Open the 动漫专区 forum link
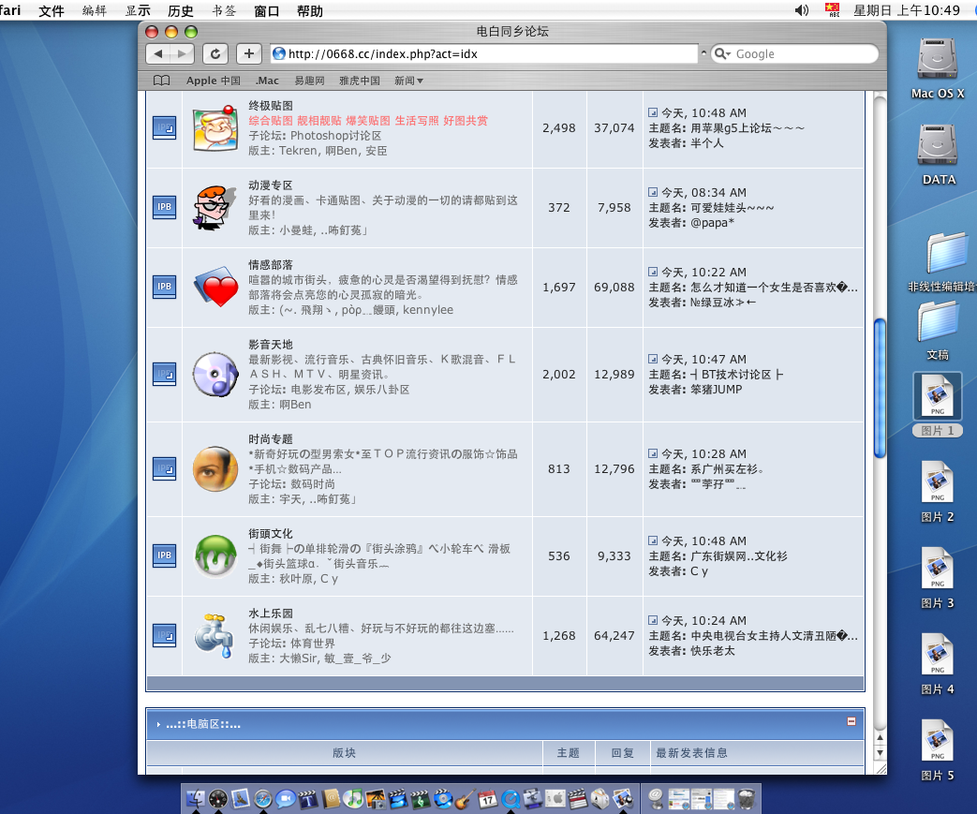Viewport: 977px width, 814px height. click(x=270, y=185)
